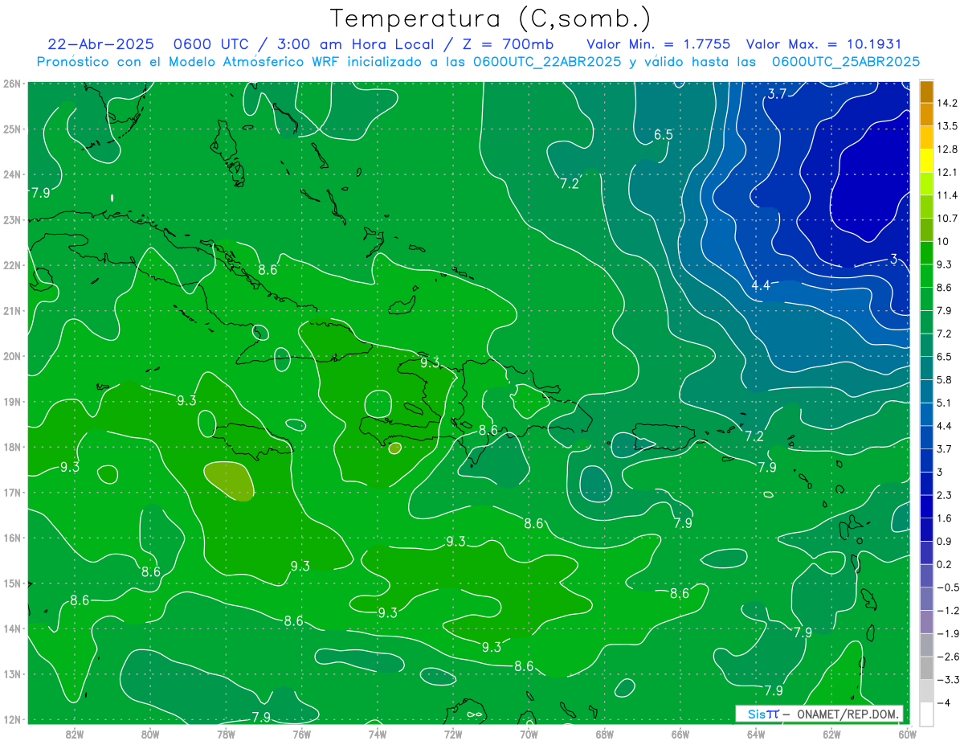Click the latitude axis label "17N"

click(12, 493)
